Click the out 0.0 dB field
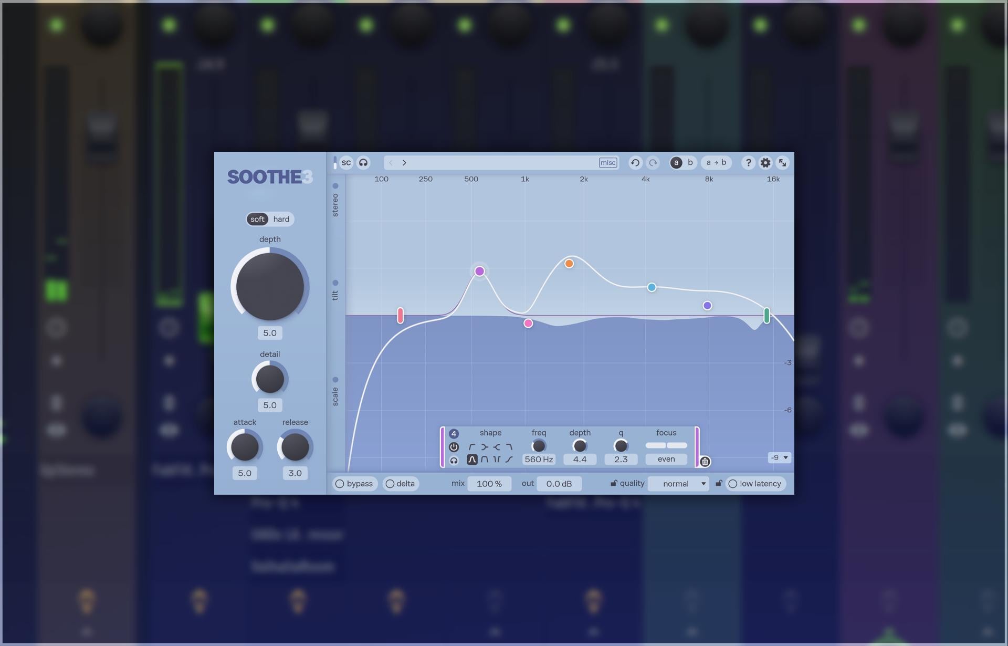Image resolution: width=1008 pixels, height=646 pixels. [559, 484]
